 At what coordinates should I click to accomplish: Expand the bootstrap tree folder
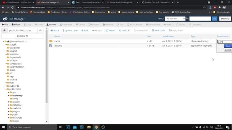[x=9, y=95]
